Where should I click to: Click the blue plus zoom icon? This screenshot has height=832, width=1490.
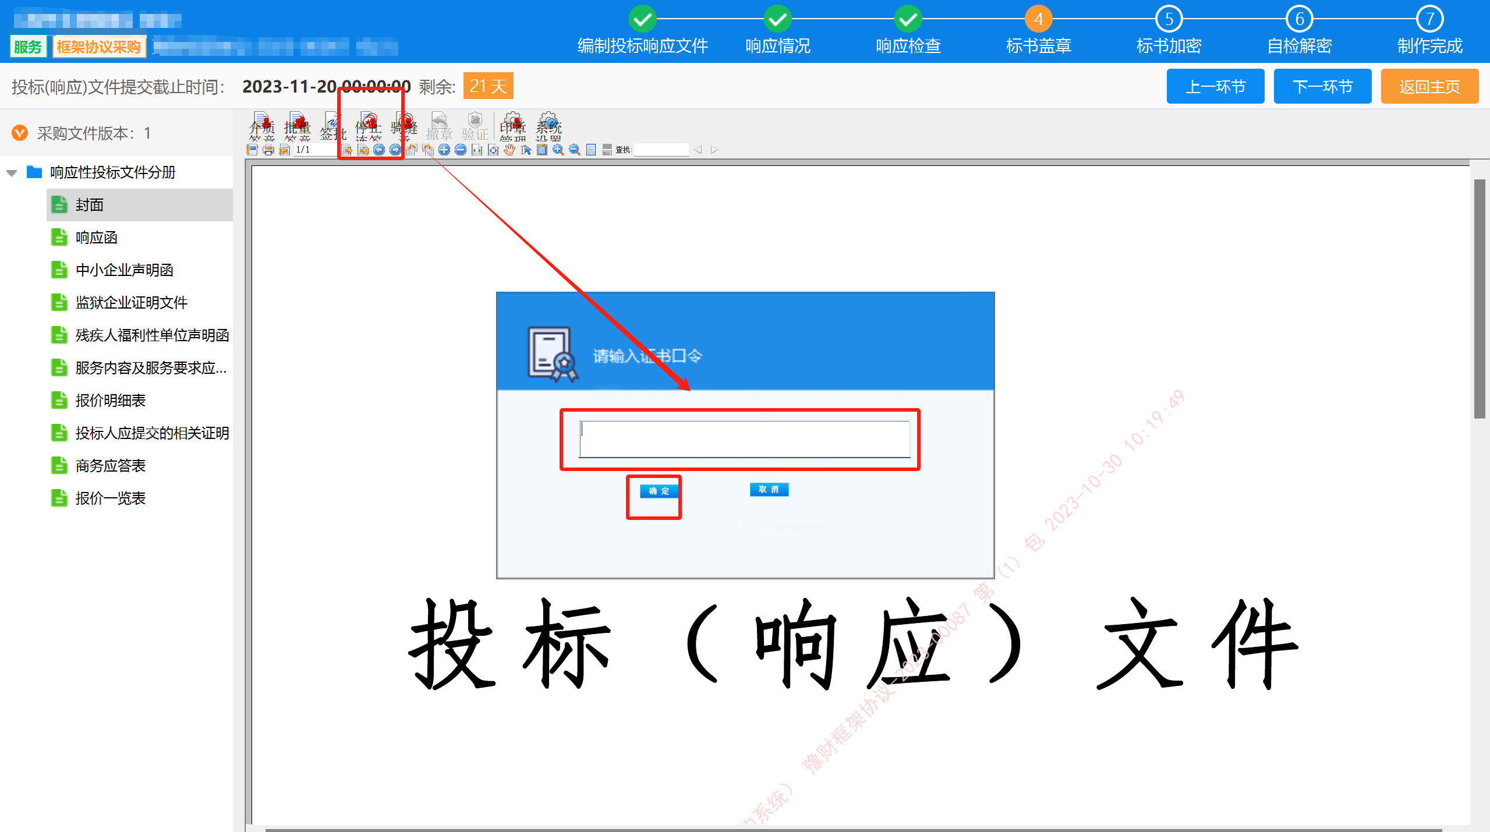[444, 150]
